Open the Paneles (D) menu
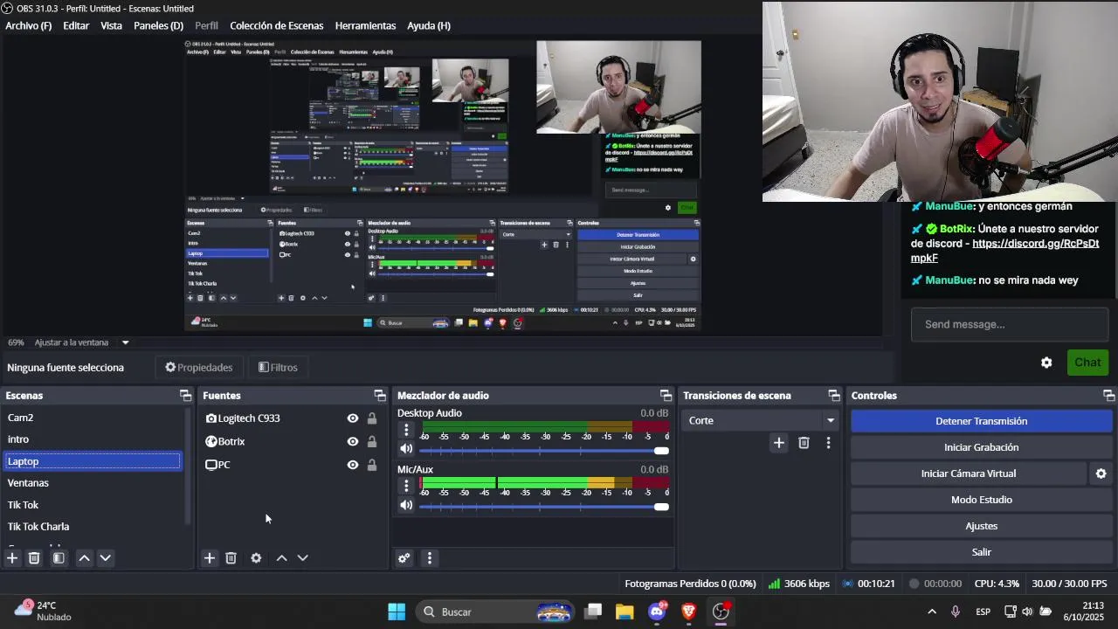Image resolution: width=1118 pixels, height=629 pixels. 158,25
